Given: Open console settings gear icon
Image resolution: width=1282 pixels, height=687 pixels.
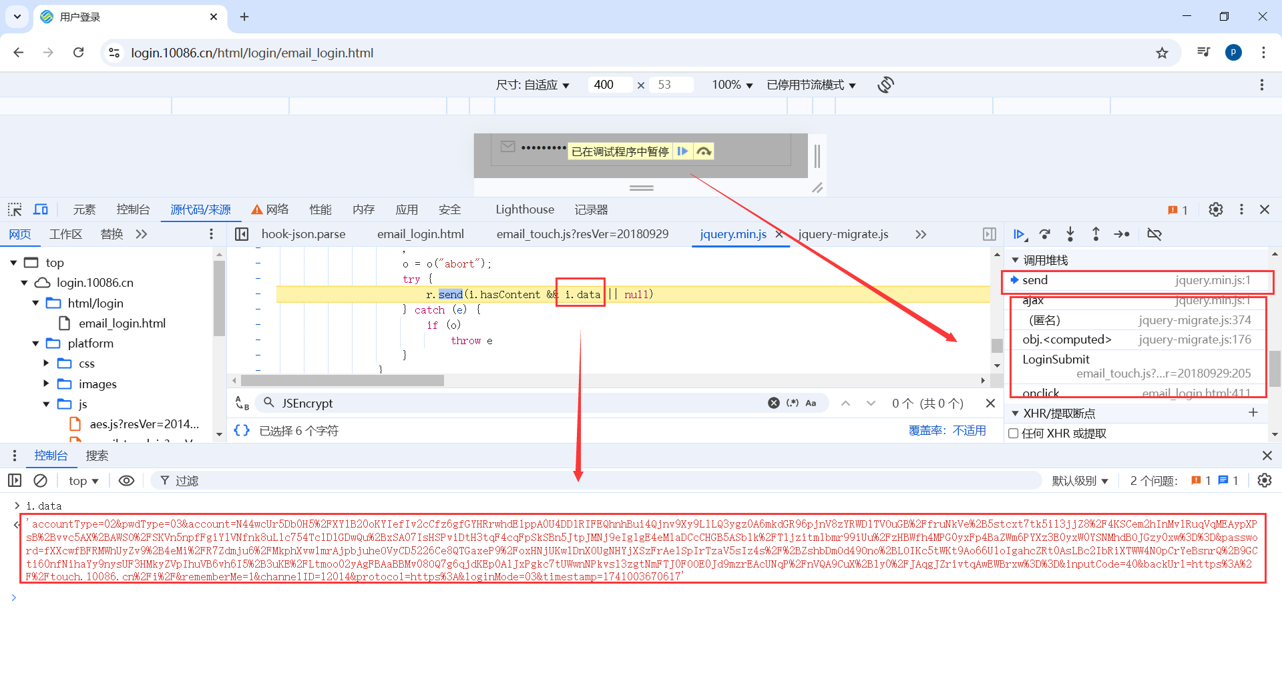Looking at the screenshot, I should coord(1265,480).
